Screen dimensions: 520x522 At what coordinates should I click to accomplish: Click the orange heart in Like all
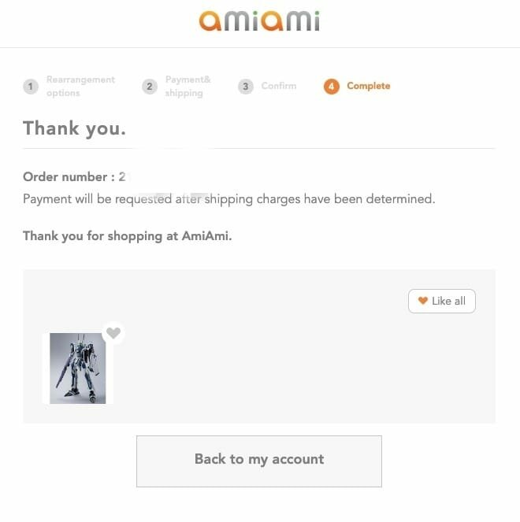click(x=423, y=301)
